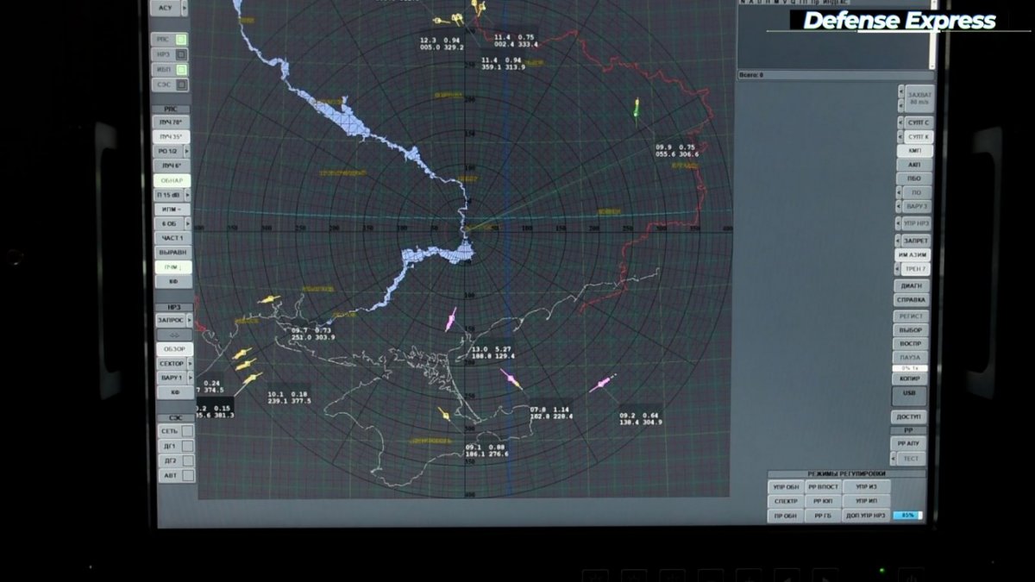Check the ДГ2 checkbox
Viewport: 1035px width, 582px height.
click(187, 460)
